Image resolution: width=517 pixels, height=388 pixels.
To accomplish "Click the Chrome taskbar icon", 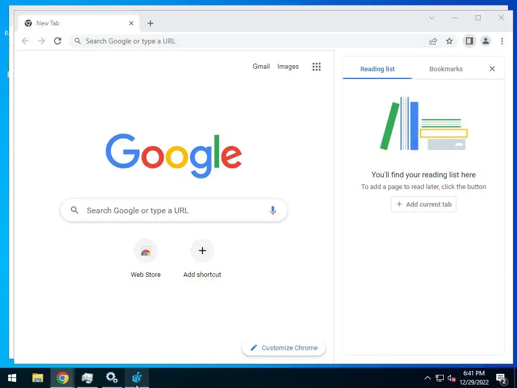I will click(x=62, y=378).
